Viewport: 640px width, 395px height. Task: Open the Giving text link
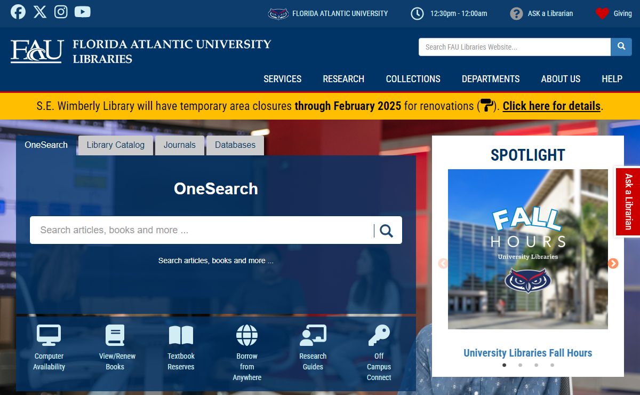pos(622,13)
